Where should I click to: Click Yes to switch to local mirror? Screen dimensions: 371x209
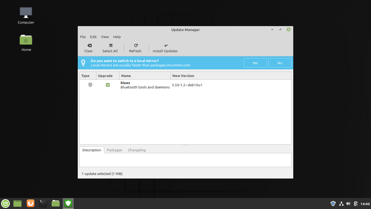[255, 63]
